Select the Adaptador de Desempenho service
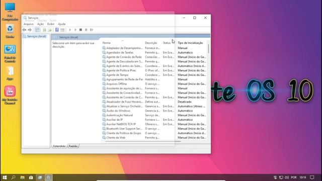Image resolution: width=322 pixels, height=181 pixels. [x=124, y=48]
